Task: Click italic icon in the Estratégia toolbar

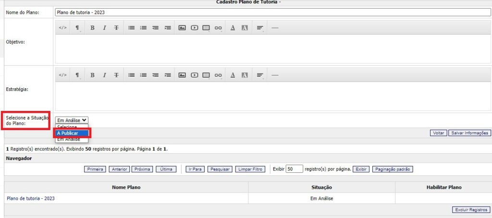Action: 104,75
